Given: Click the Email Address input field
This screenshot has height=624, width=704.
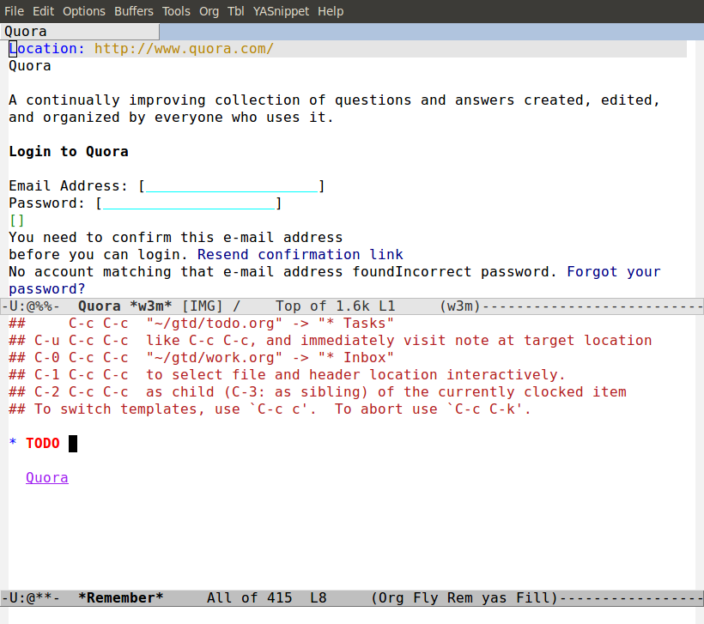Looking at the screenshot, I should pyautogui.click(x=232, y=186).
